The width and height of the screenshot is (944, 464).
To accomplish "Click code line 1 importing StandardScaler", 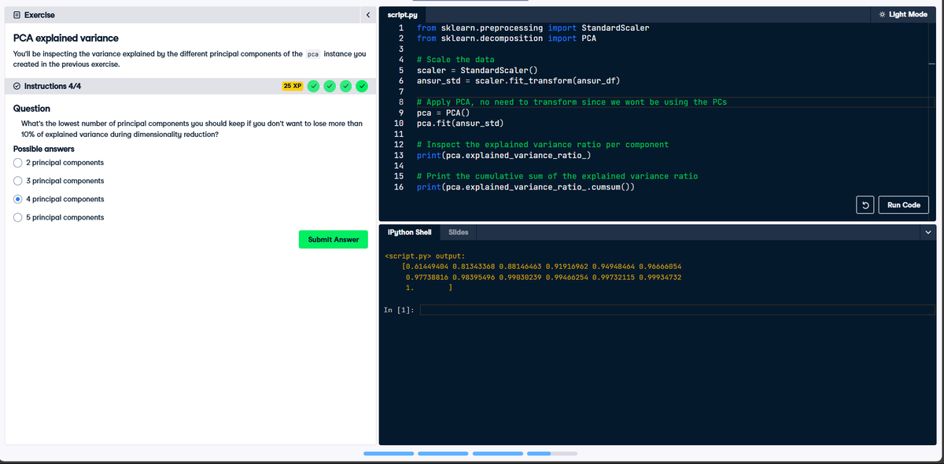I will pyautogui.click(x=533, y=28).
